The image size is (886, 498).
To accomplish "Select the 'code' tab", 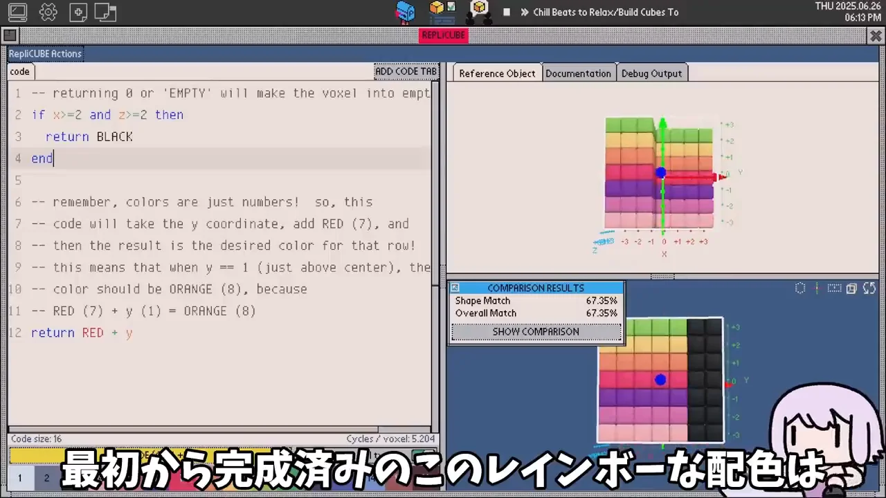I will (20, 71).
